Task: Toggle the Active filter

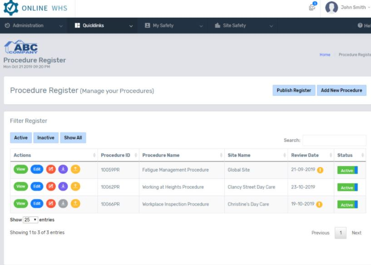Action: pos(20,137)
